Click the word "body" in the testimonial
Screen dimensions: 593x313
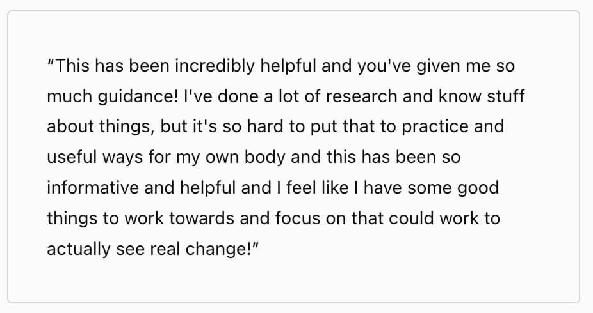tap(264, 158)
